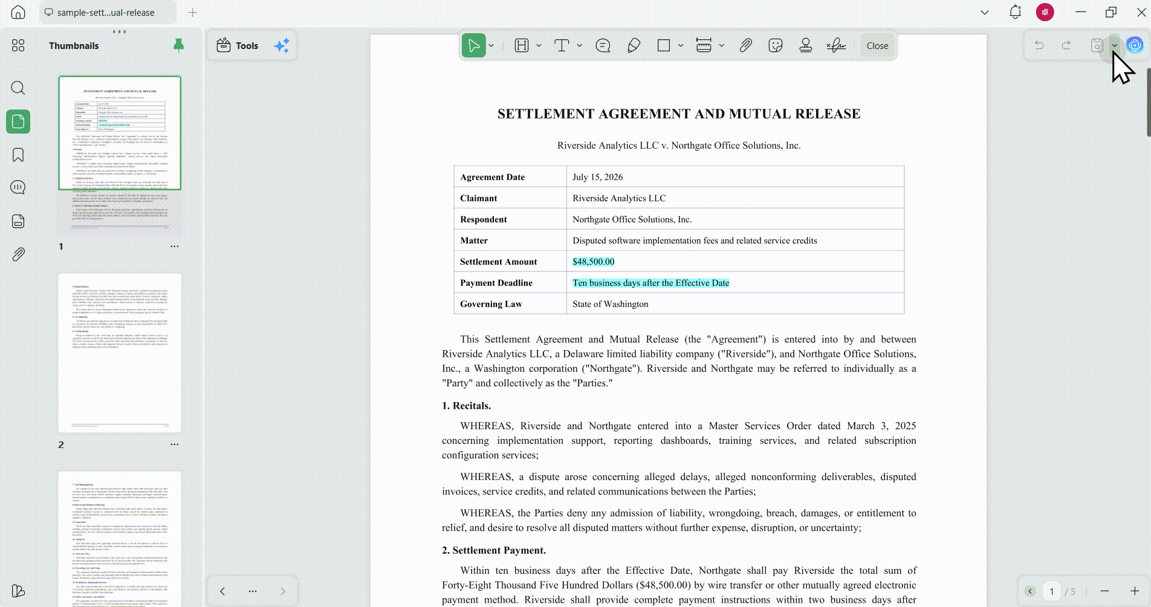Viewport: 1151px width, 607px height.
Task: Click the 'Northgate Office Solutions, Inc.' Respondent cell
Action: pyautogui.click(x=735, y=219)
